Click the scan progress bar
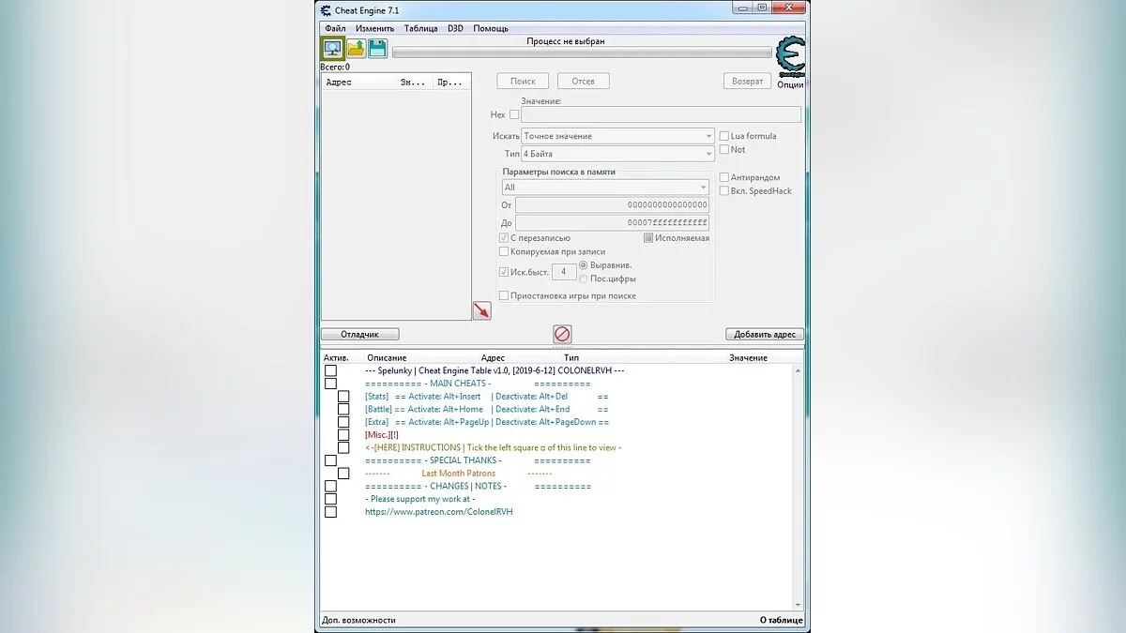The image size is (1126, 633). [x=581, y=53]
